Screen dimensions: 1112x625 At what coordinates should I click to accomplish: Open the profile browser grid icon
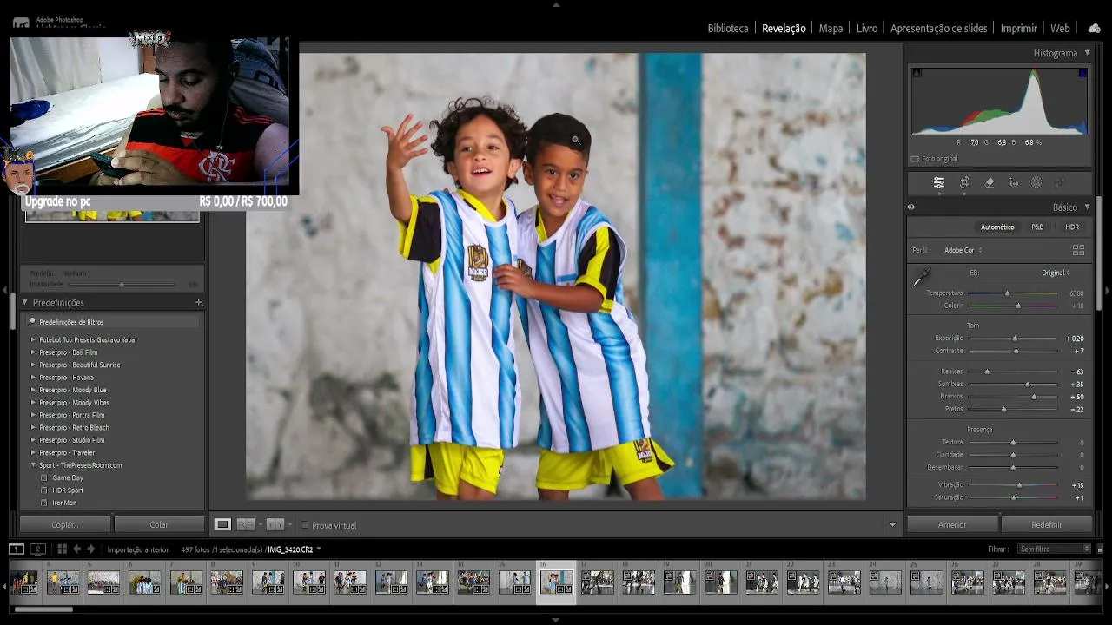click(1078, 250)
